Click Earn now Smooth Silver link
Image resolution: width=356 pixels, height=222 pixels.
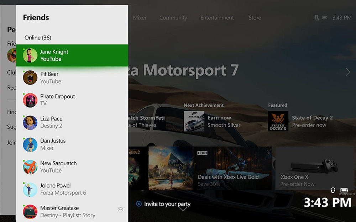pyautogui.click(x=224, y=121)
